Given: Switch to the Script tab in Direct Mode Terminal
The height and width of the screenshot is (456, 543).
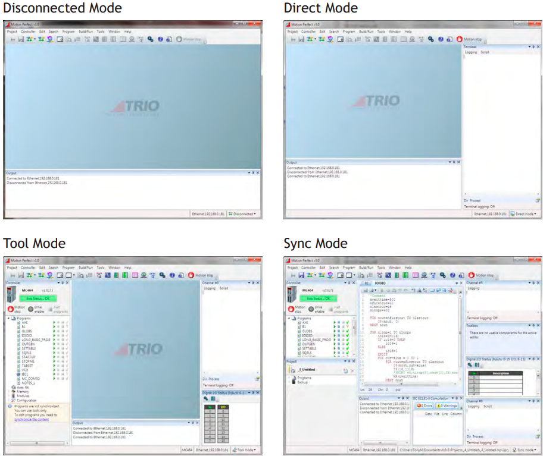Looking at the screenshot, I should [485, 52].
